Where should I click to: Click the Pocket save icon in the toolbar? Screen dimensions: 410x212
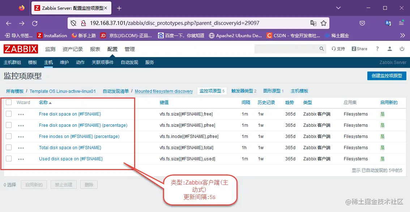362,23
